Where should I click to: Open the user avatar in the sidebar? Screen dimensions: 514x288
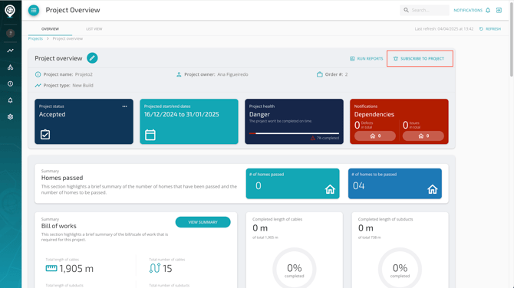11,33
